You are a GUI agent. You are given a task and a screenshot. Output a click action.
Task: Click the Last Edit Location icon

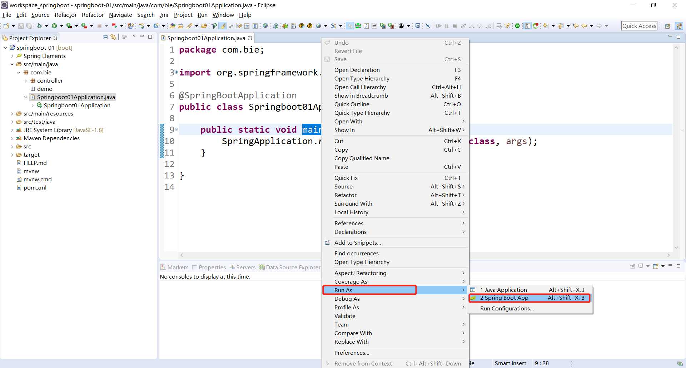(576, 26)
